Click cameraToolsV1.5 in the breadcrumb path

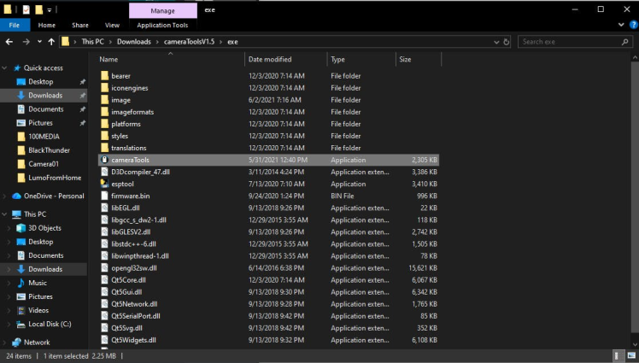coord(189,41)
